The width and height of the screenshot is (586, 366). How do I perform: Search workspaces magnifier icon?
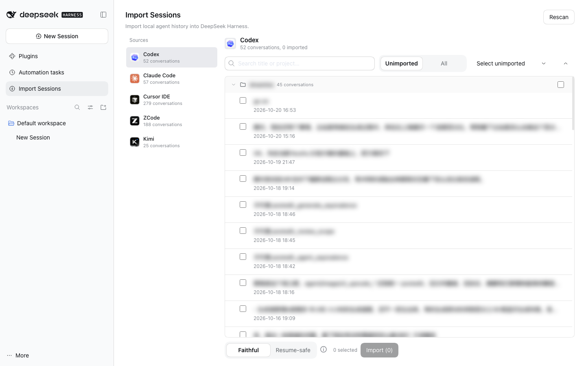pyautogui.click(x=77, y=107)
